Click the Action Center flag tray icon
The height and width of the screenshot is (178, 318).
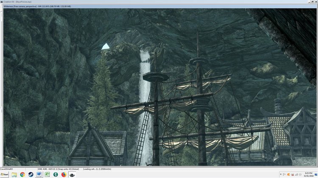(285, 175)
